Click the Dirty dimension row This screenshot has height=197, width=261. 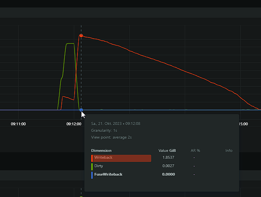coord(162,166)
